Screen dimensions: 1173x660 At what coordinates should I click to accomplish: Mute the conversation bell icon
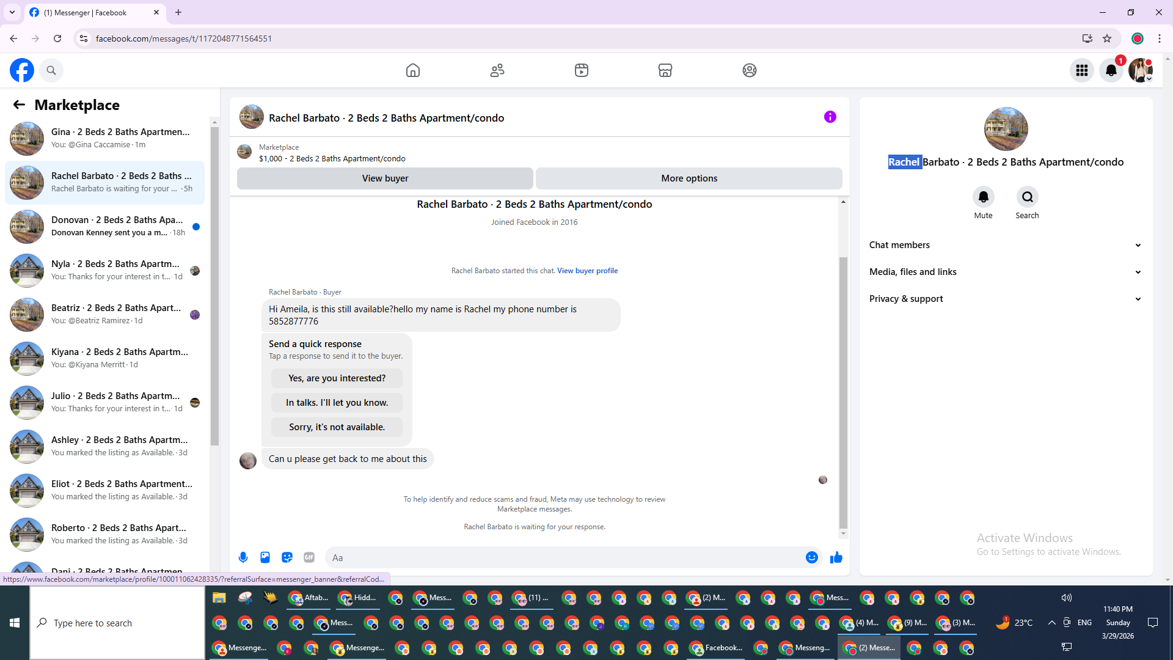point(984,197)
